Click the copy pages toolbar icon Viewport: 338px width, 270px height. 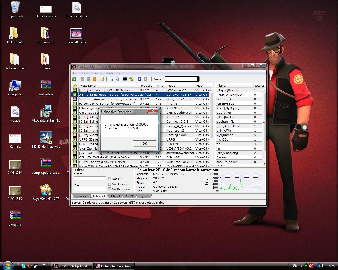(111, 79)
